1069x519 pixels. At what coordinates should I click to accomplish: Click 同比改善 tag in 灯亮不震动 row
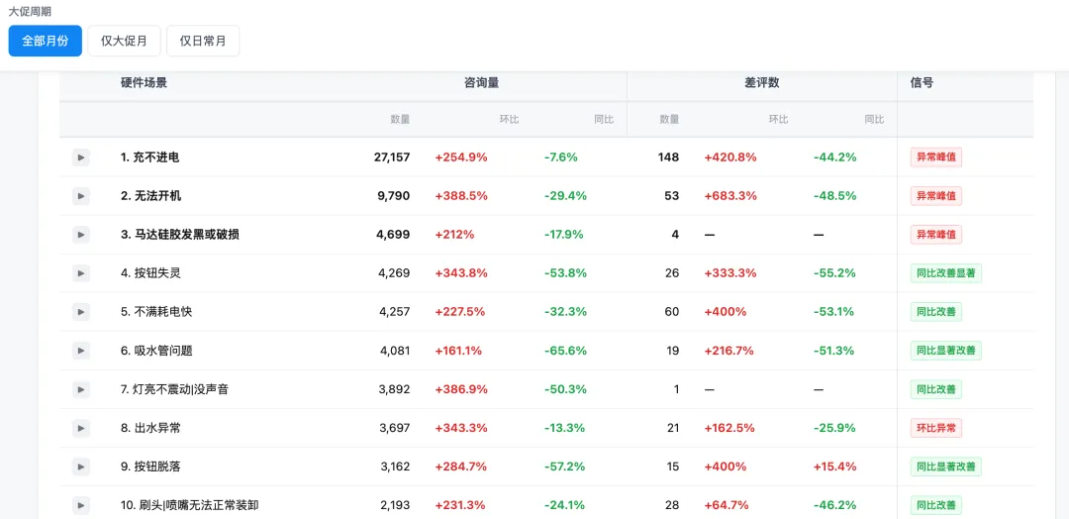click(936, 390)
